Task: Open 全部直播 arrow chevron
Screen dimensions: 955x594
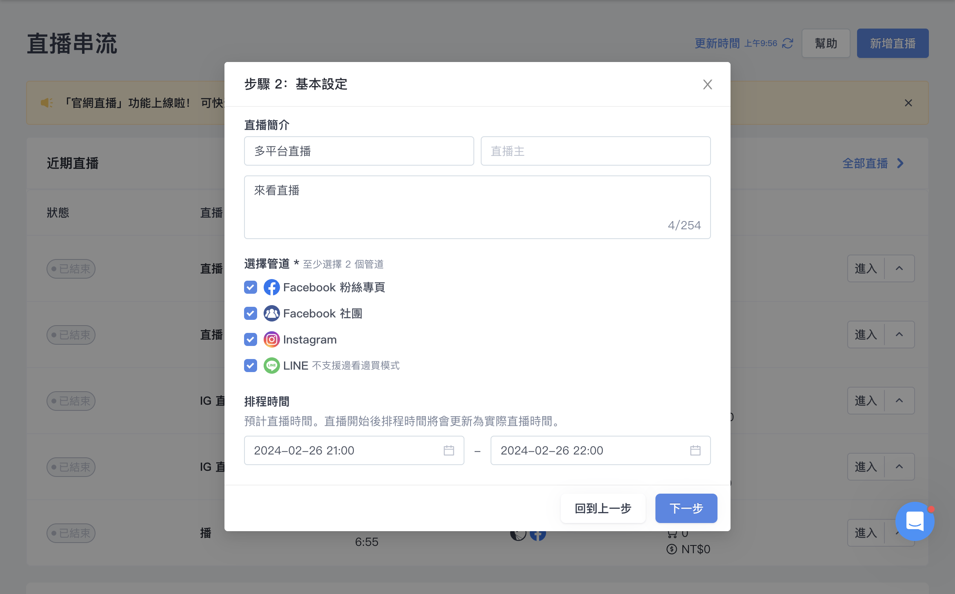Action: (900, 164)
